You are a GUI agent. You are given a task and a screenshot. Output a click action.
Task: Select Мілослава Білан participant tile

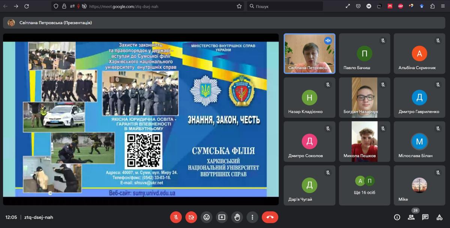click(x=420, y=142)
